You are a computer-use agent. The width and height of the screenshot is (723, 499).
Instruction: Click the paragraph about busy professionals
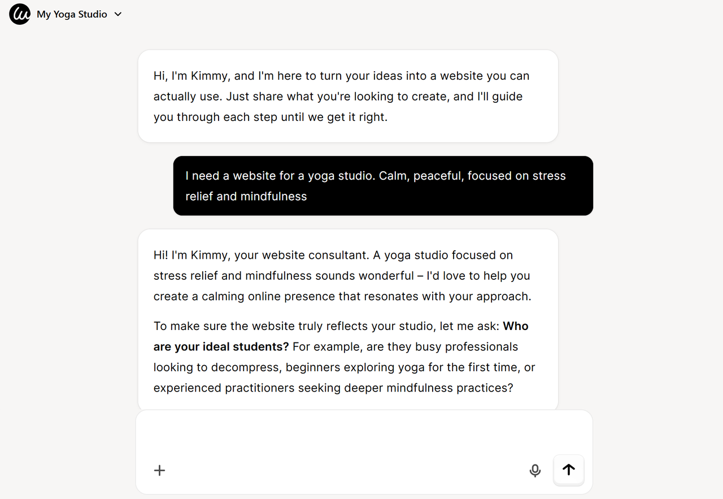[x=345, y=357]
